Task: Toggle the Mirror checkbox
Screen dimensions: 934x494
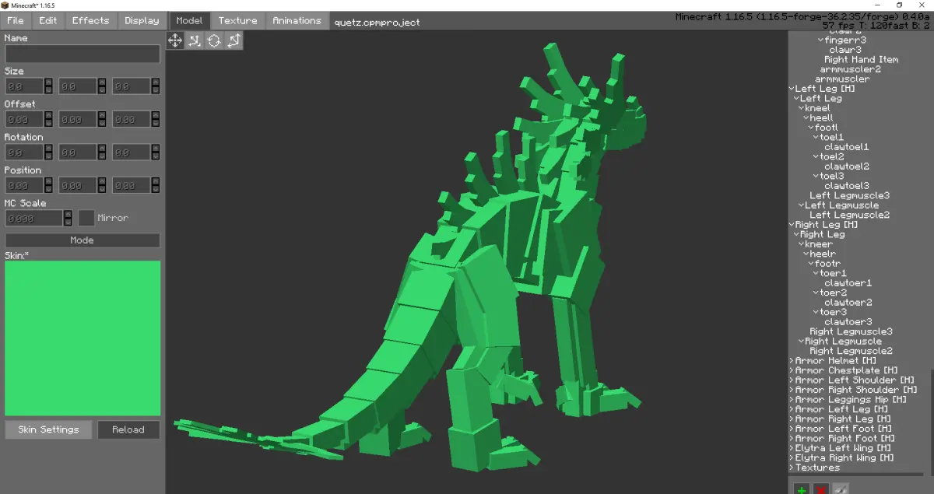Action: pos(86,218)
